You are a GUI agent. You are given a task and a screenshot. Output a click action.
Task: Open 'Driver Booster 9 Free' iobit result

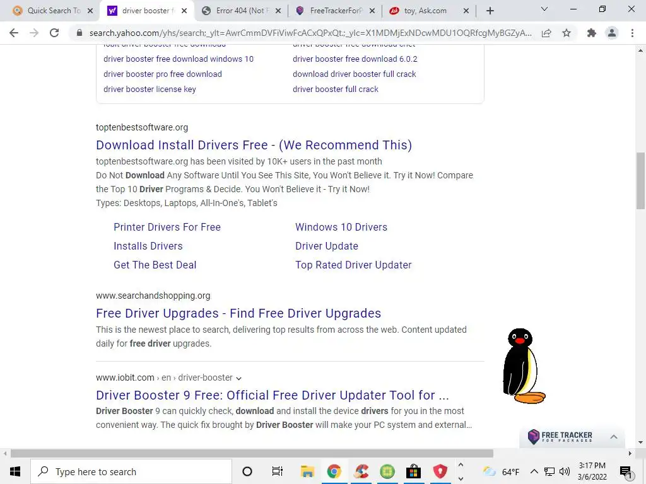point(273,395)
